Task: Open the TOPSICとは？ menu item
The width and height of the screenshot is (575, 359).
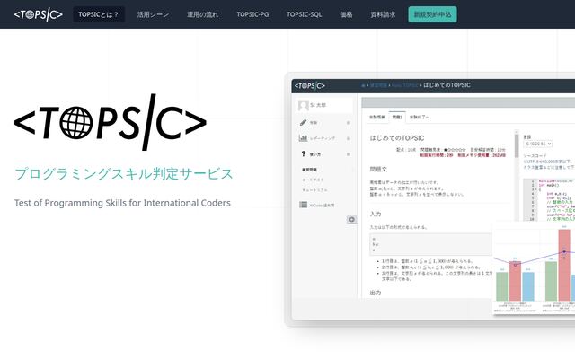Action: coord(99,14)
